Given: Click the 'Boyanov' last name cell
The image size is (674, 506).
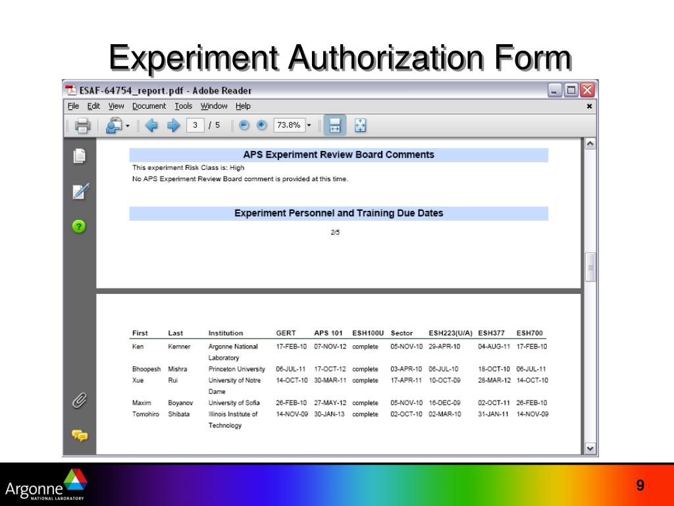Looking at the screenshot, I should [x=180, y=403].
